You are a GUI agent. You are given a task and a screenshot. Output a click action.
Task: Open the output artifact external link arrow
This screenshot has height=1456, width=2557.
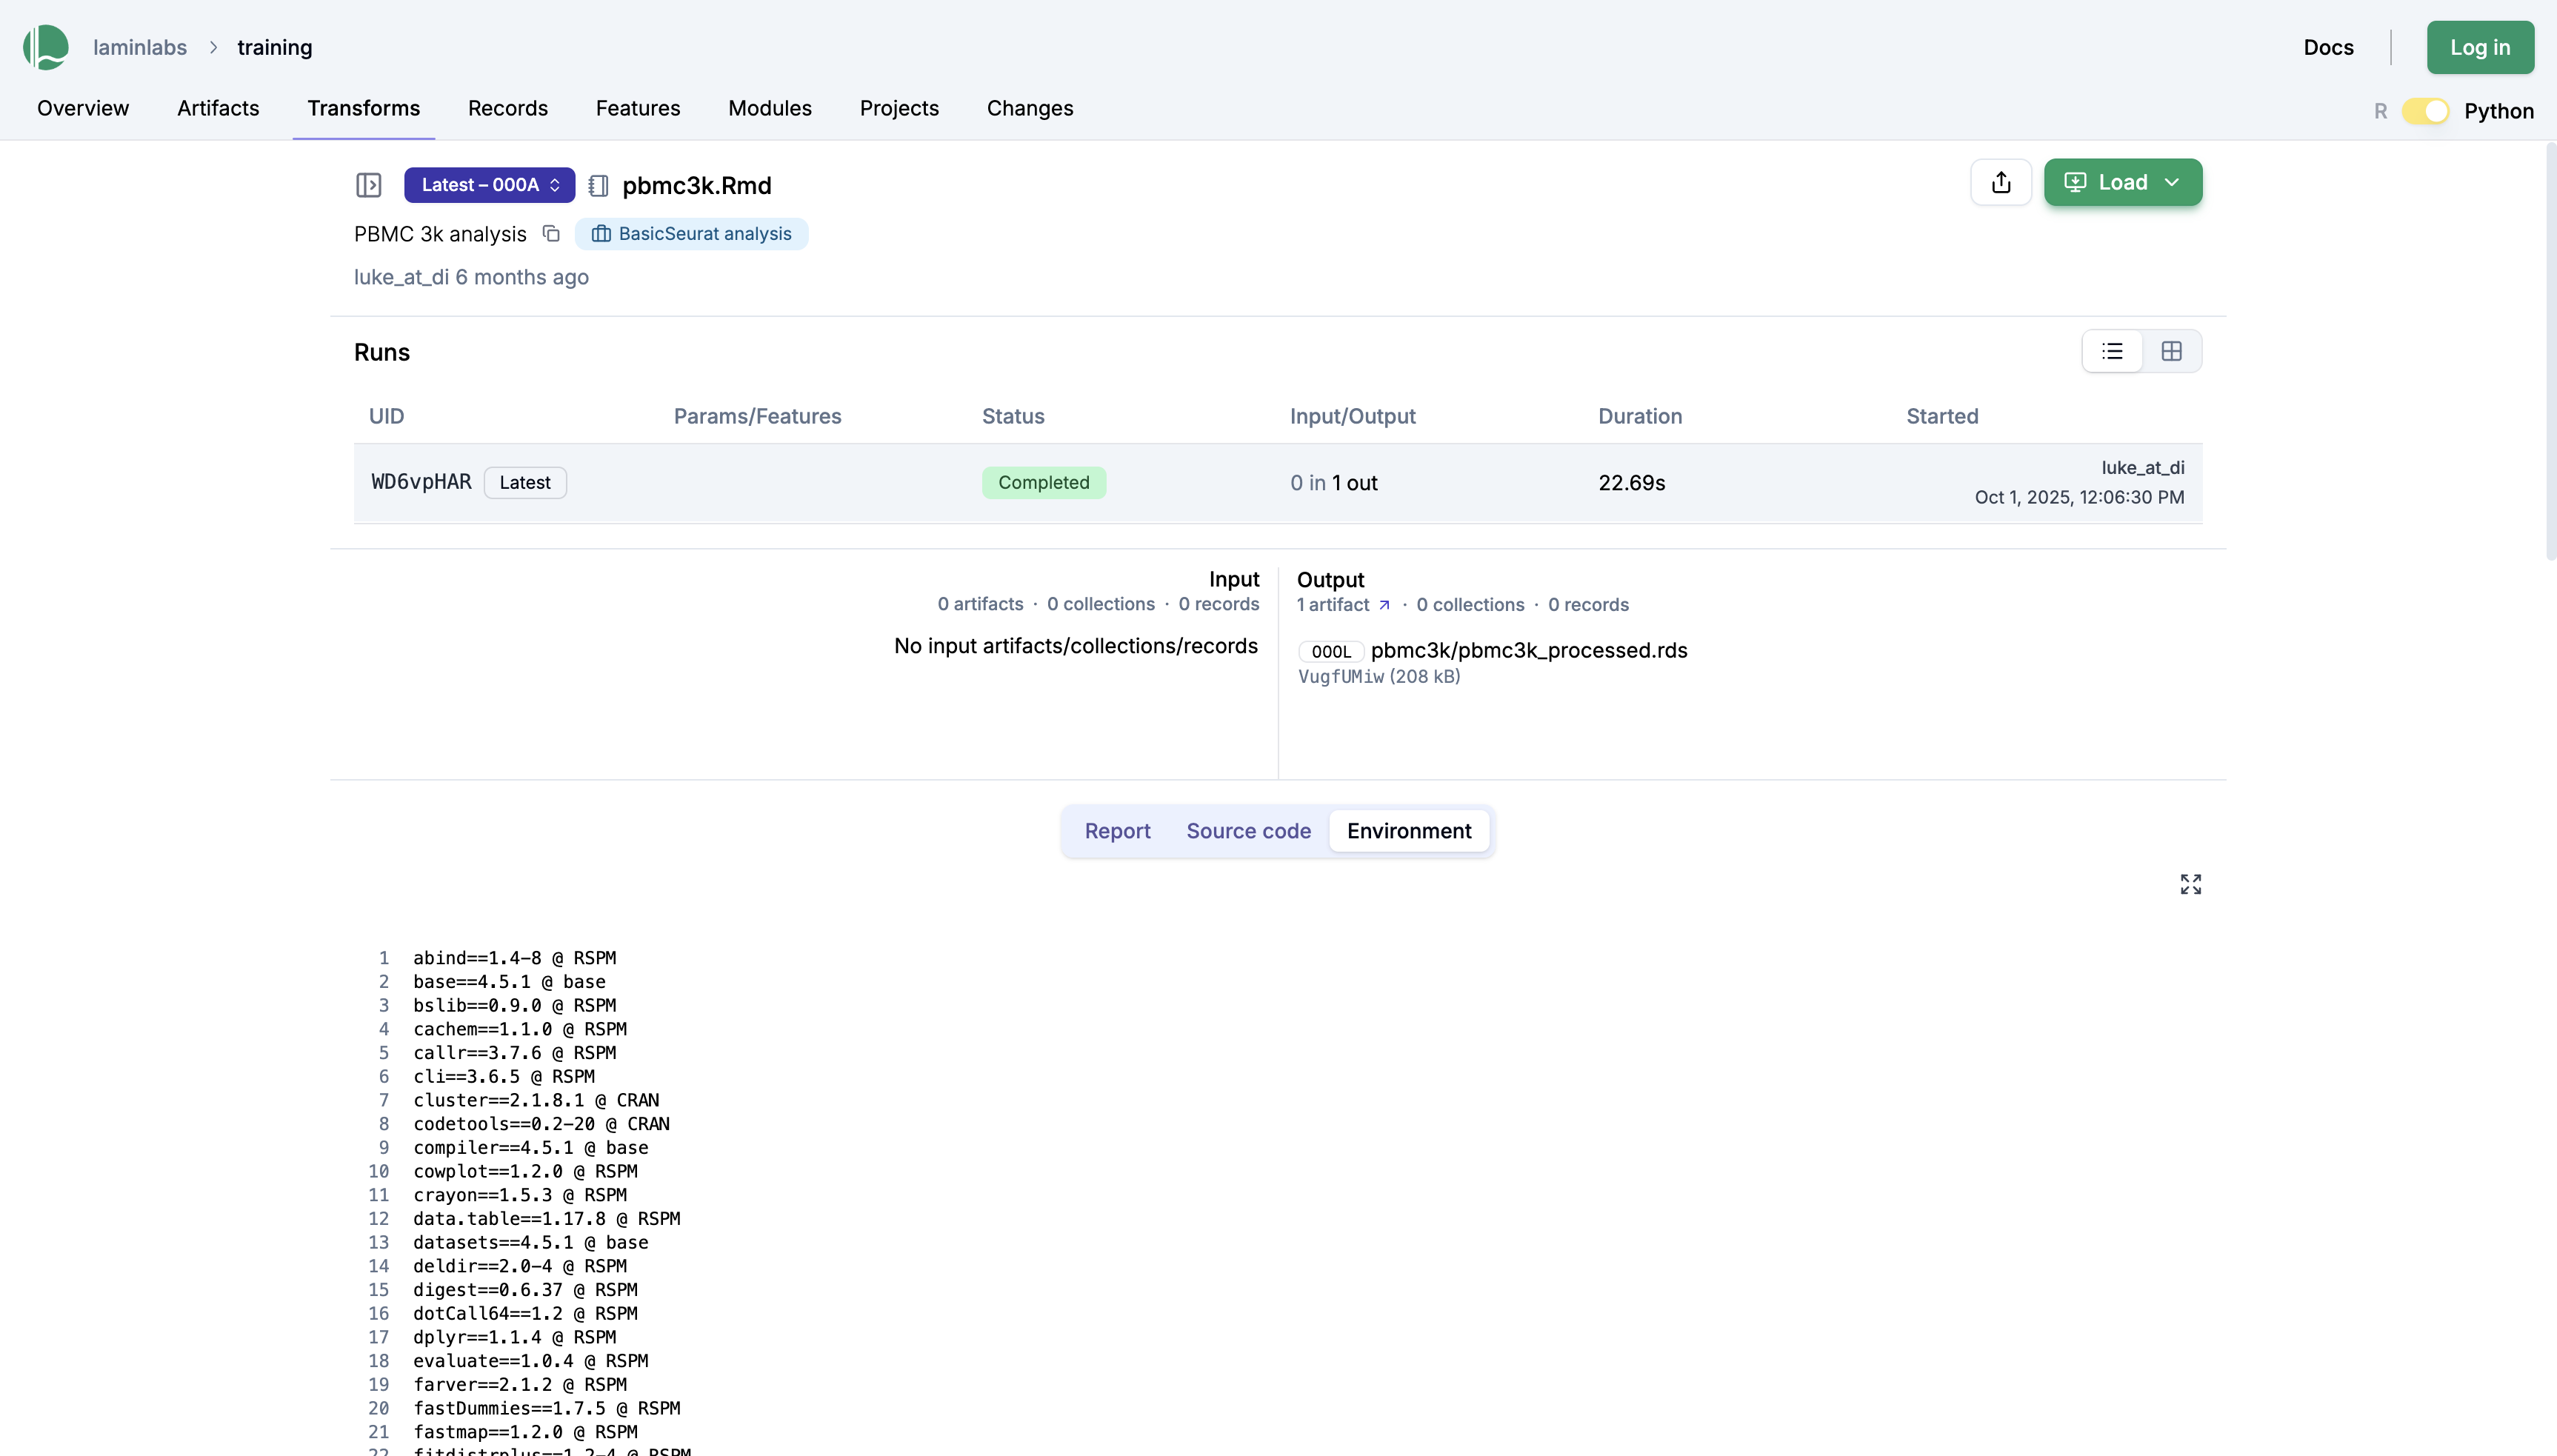tap(1384, 605)
